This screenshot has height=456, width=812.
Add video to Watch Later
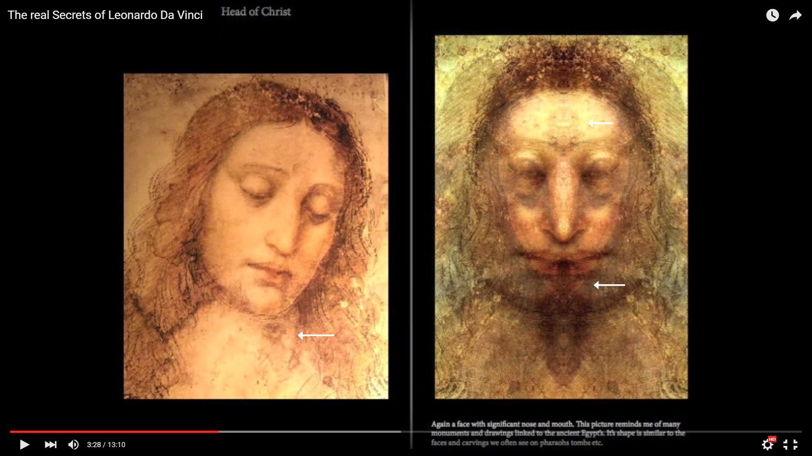click(772, 15)
